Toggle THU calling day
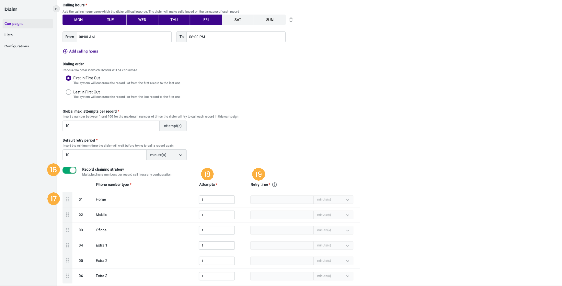The image size is (562, 286). (174, 20)
